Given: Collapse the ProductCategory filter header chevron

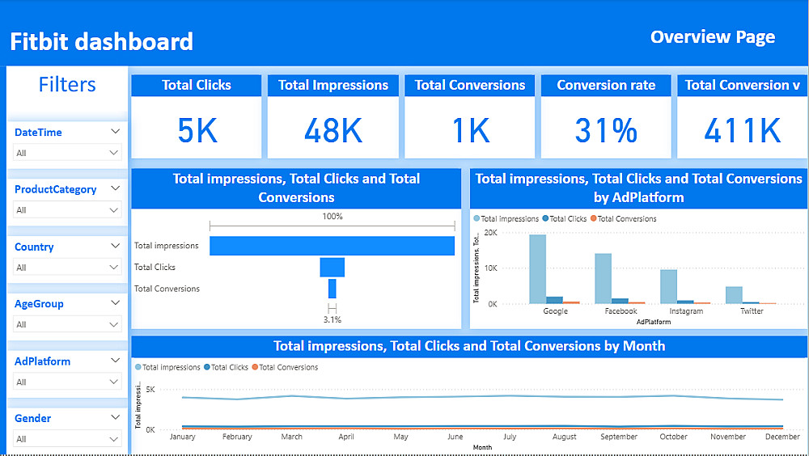Looking at the screenshot, I should pos(115,188).
